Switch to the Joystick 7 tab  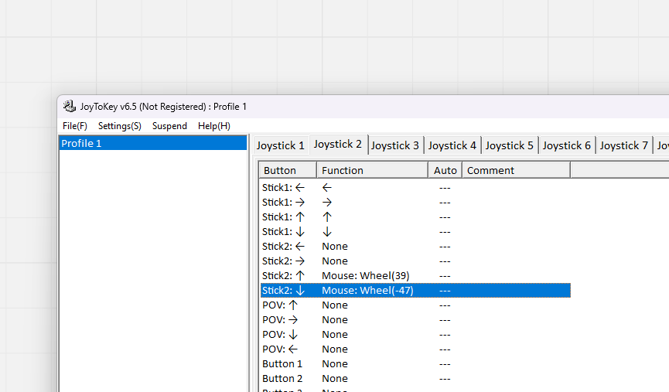point(623,145)
